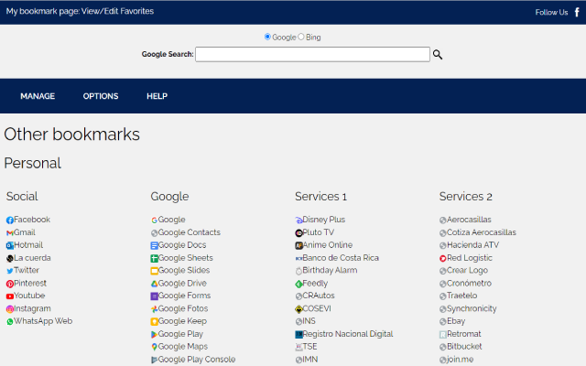
Task: Select the Bing search radio button
Action: click(x=301, y=38)
